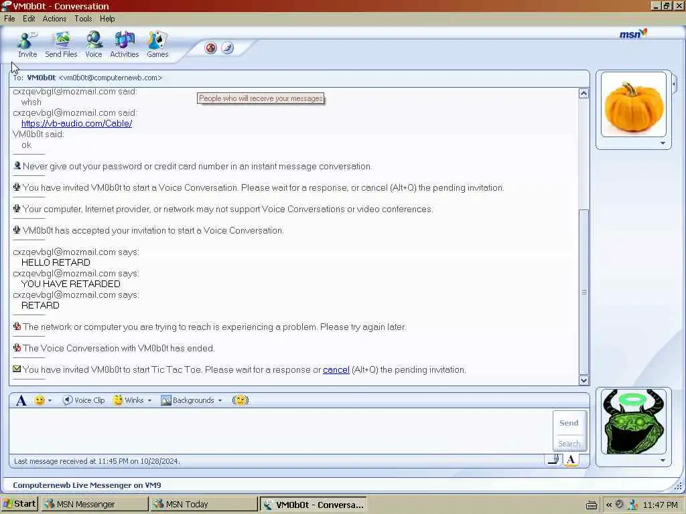Open the vb-audio.com/Cable link

click(76, 124)
